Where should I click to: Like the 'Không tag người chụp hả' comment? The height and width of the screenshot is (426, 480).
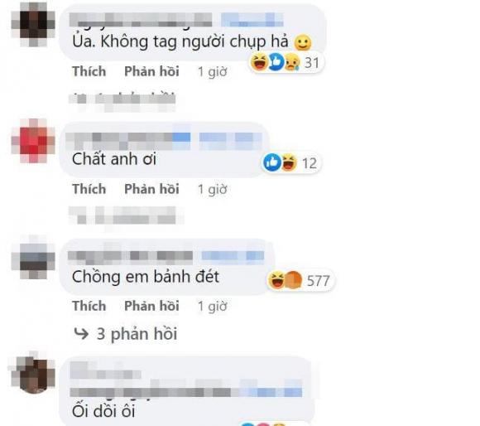coord(89,71)
